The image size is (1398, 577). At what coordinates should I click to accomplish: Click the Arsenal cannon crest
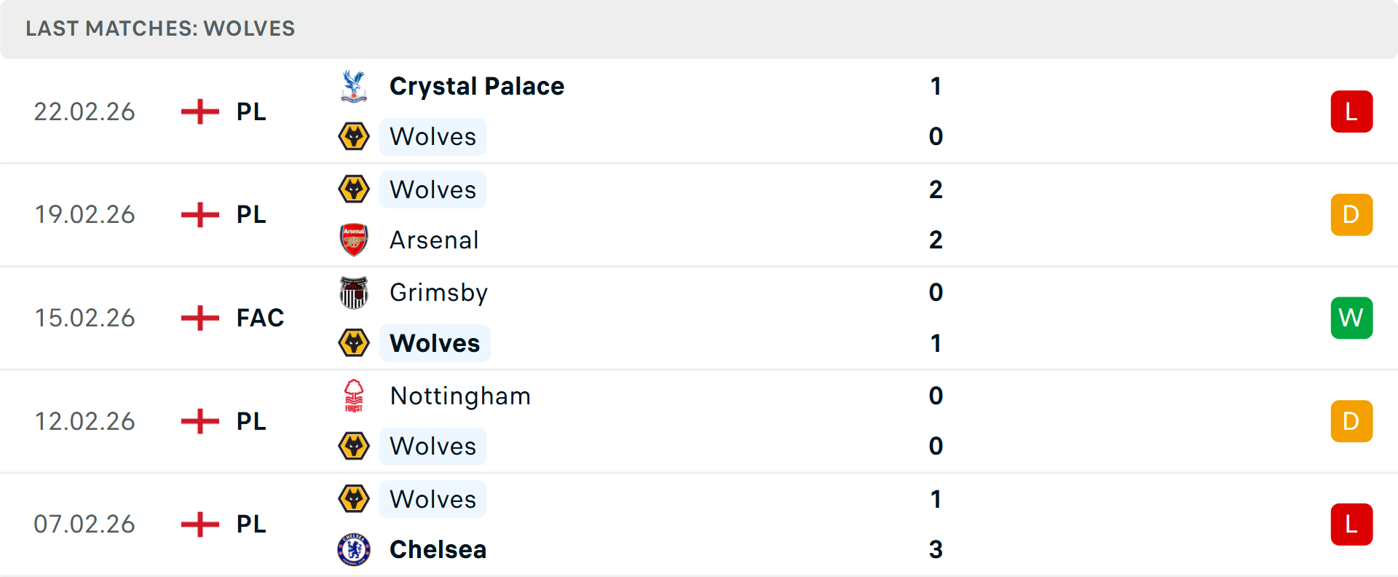[x=354, y=240]
